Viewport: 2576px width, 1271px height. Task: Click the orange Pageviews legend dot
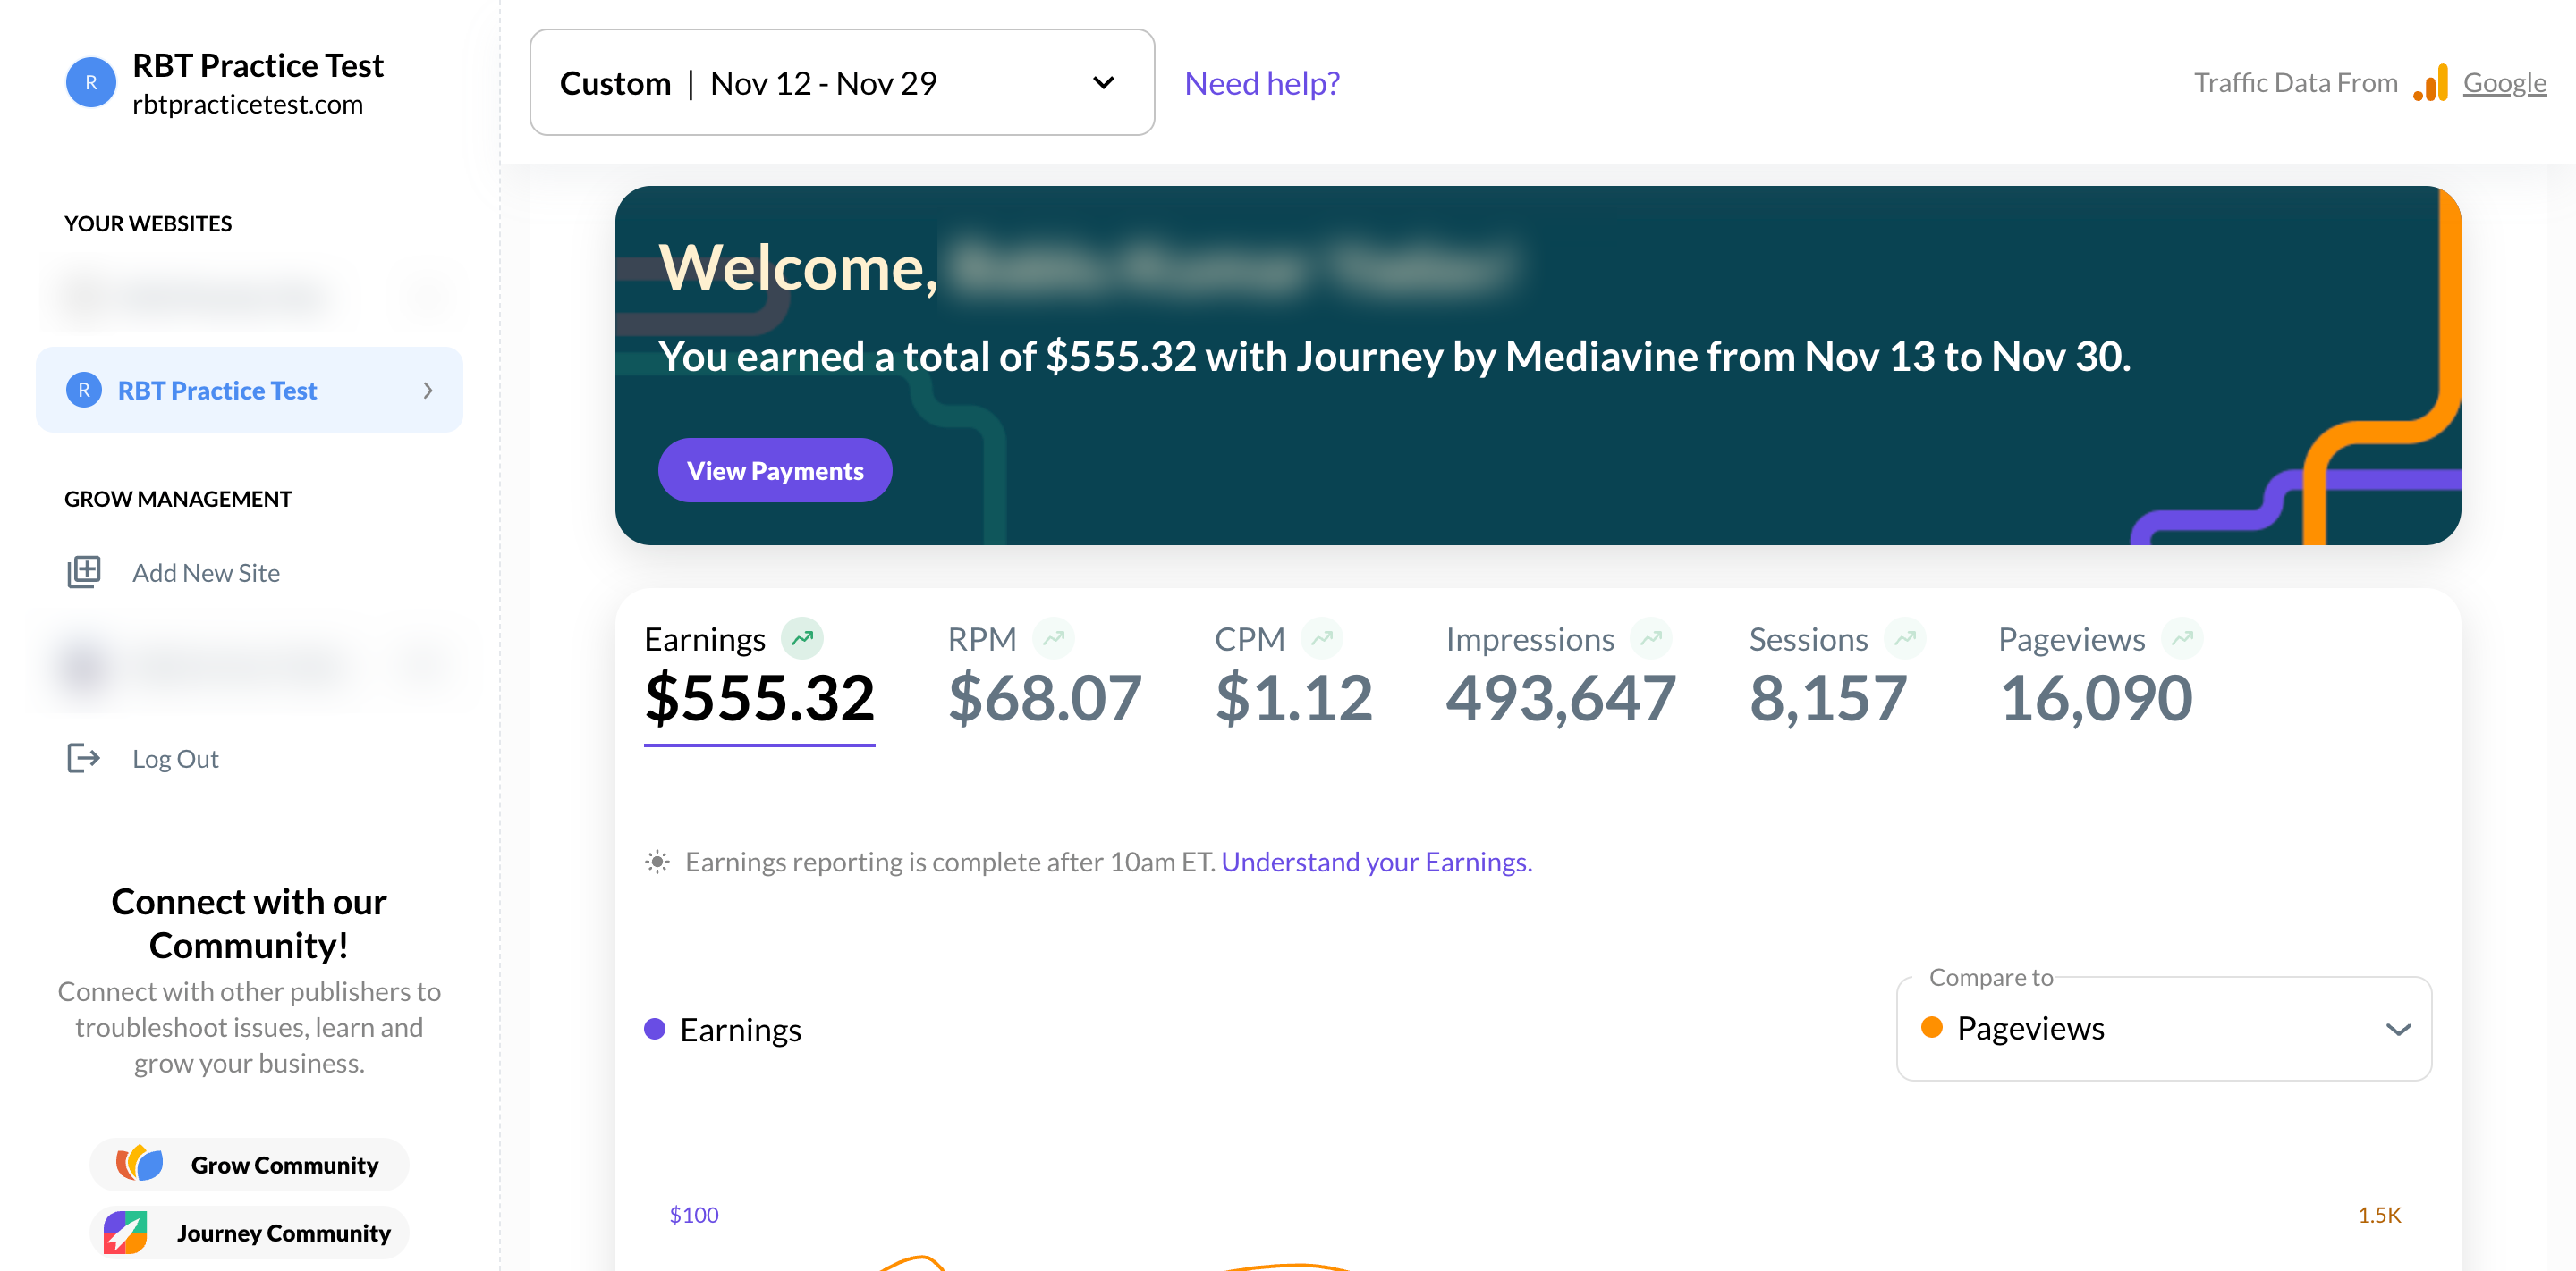pyautogui.click(x=1932, y=1027)
